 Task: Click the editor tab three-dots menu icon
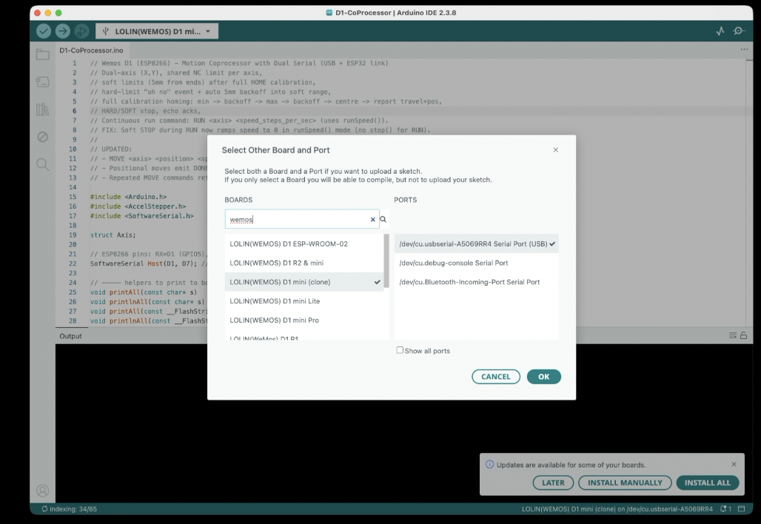744,50
